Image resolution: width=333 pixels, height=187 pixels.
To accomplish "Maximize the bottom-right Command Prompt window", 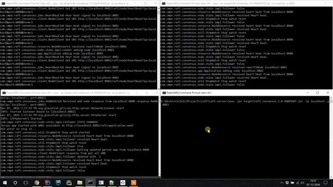I will pos(317,92).
